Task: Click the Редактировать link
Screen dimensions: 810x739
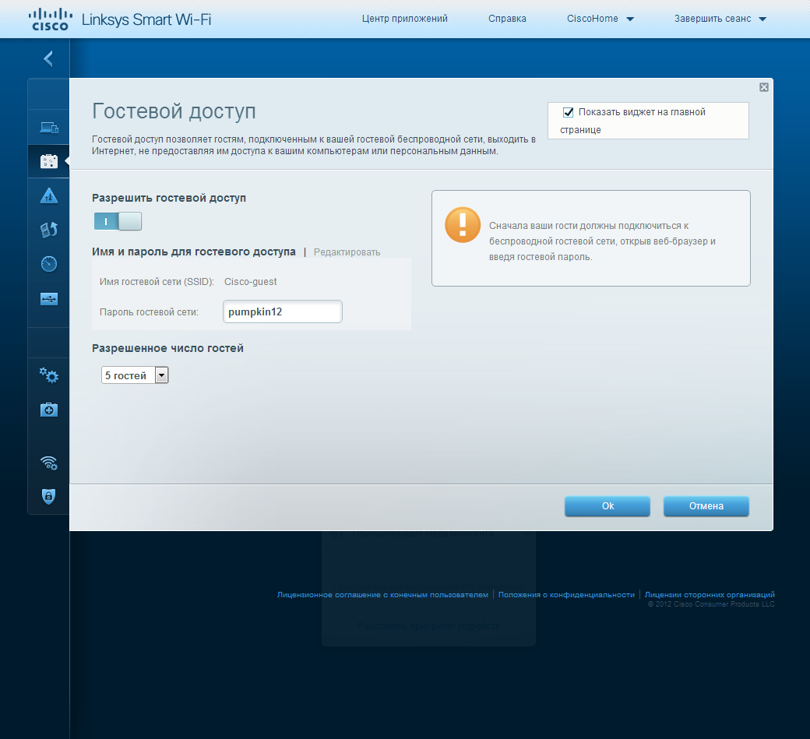Action: click(347, 252)
